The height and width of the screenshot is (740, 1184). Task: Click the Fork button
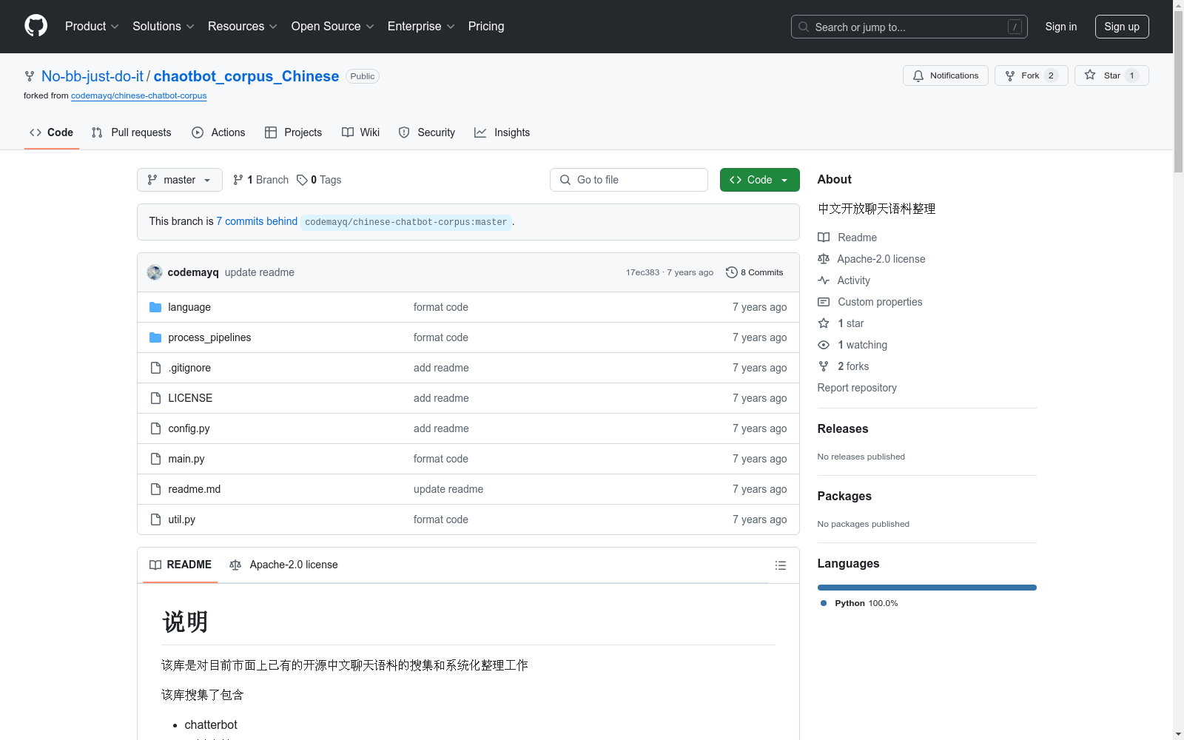click(x=1032, y=75)
